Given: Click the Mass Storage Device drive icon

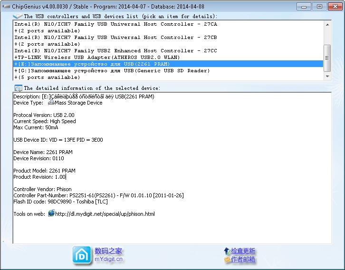Looking at the screenshot, I should point(51,103).
